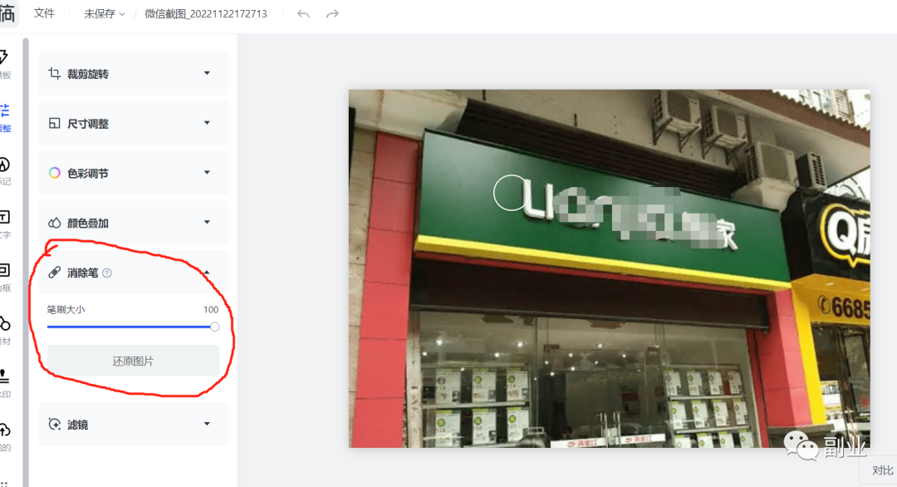Click the 对比 compare button
Screen dimensions: 897x487
882,470
